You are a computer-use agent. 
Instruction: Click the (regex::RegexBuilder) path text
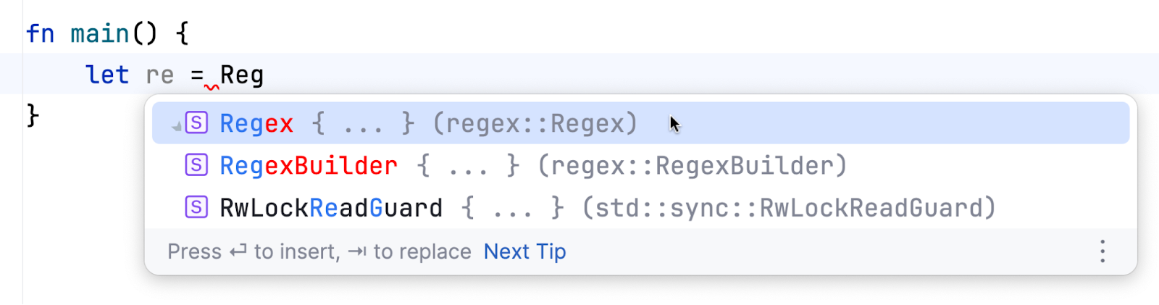point(692,166)
